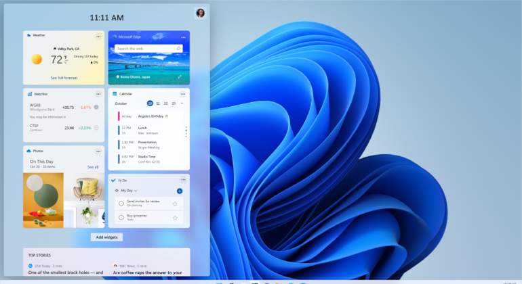The height and width of the screenshot is (284, 522).
Task: Click the Watchlist chart icon
Action: [x=30, y=94]
